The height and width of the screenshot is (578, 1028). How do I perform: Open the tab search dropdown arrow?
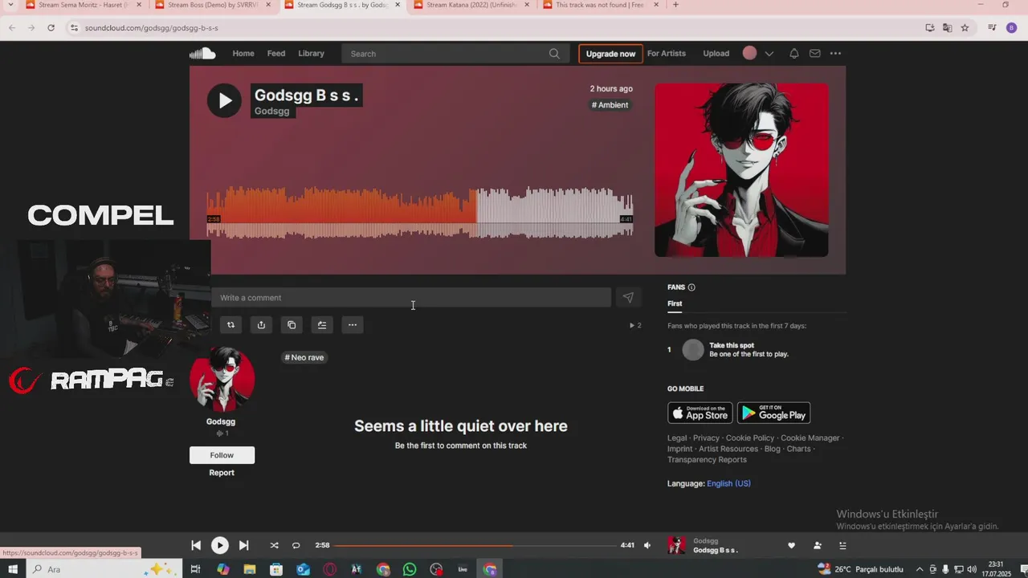click(x=10, y=5)
